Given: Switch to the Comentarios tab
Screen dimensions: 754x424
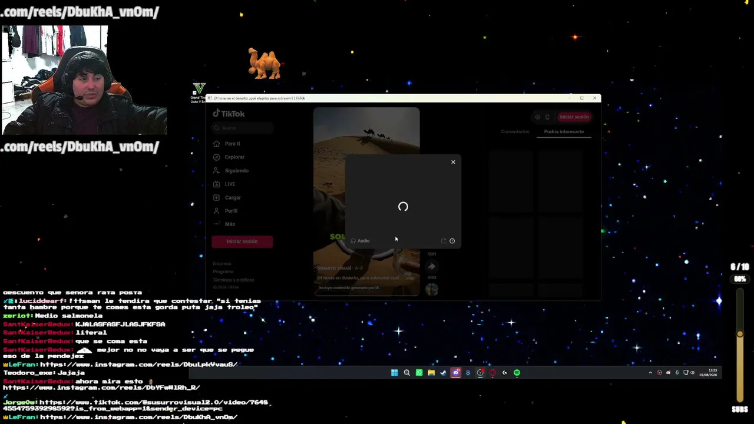Looking at the screenshot, I should tap(515, 132).
